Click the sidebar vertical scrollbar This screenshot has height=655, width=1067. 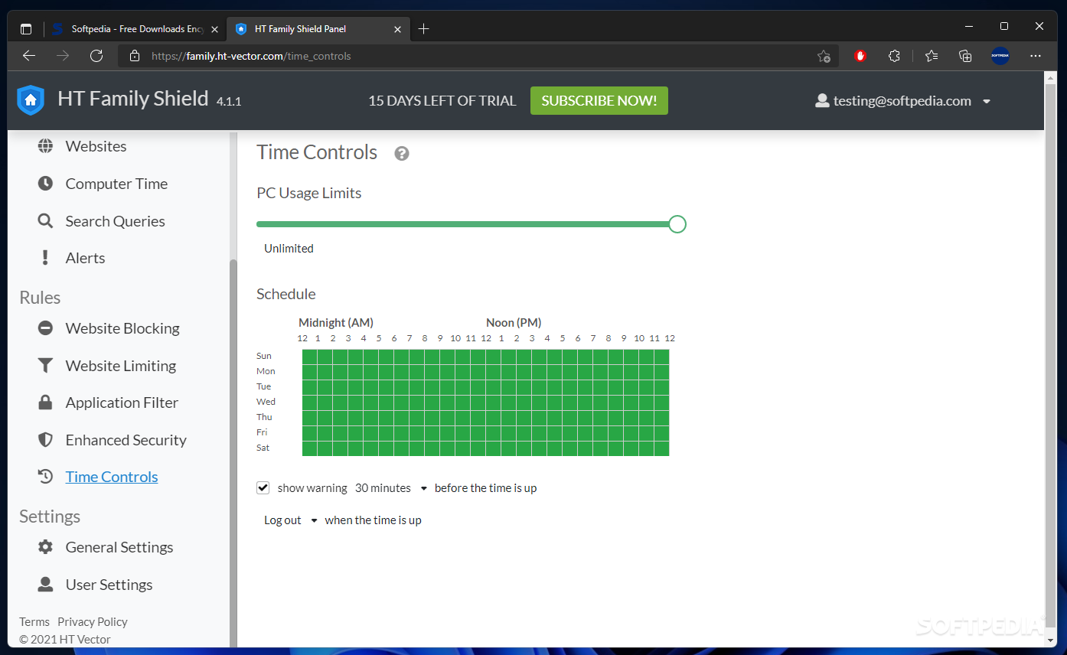coord(233,451)
